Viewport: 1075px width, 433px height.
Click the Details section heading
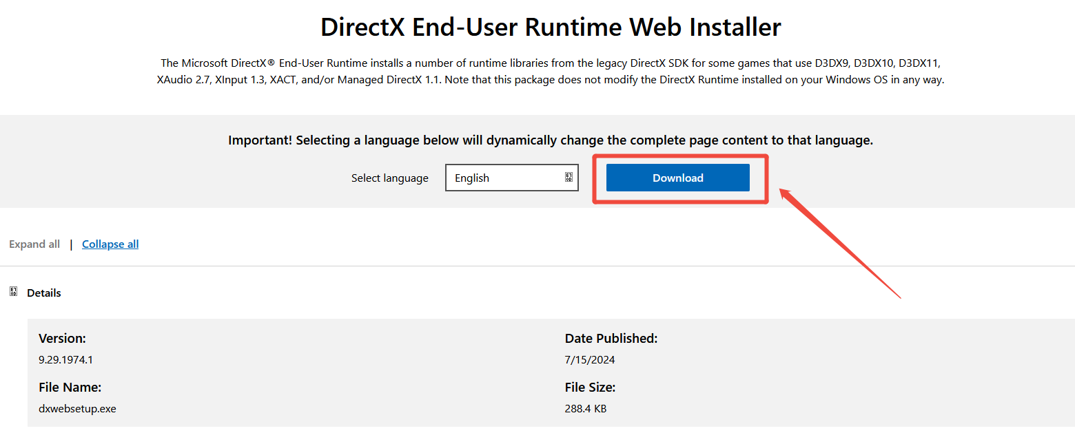tap(44, 293)
